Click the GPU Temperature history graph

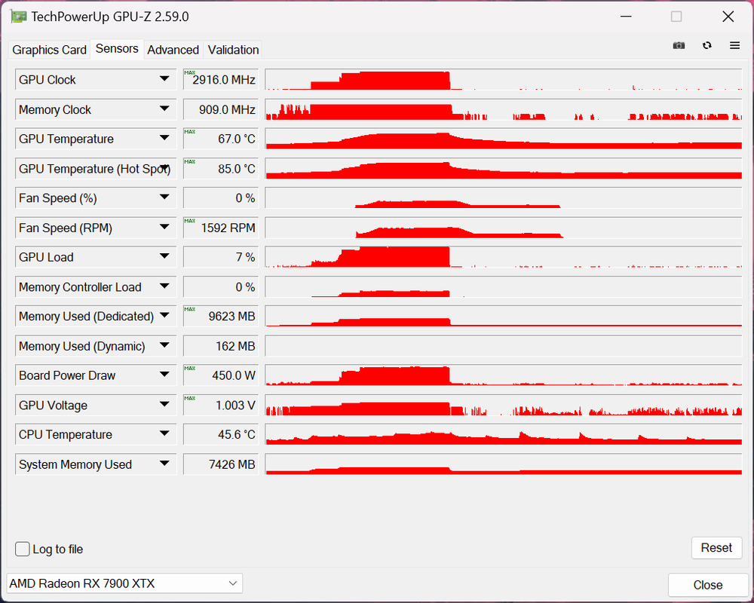click(504, 139)
